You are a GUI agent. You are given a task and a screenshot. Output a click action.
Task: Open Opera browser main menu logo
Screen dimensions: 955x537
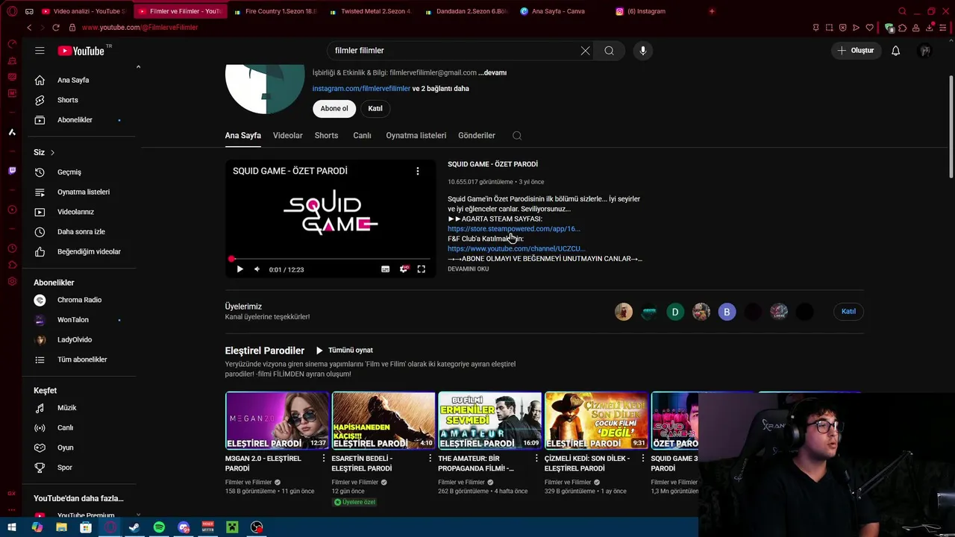point(11,11)
